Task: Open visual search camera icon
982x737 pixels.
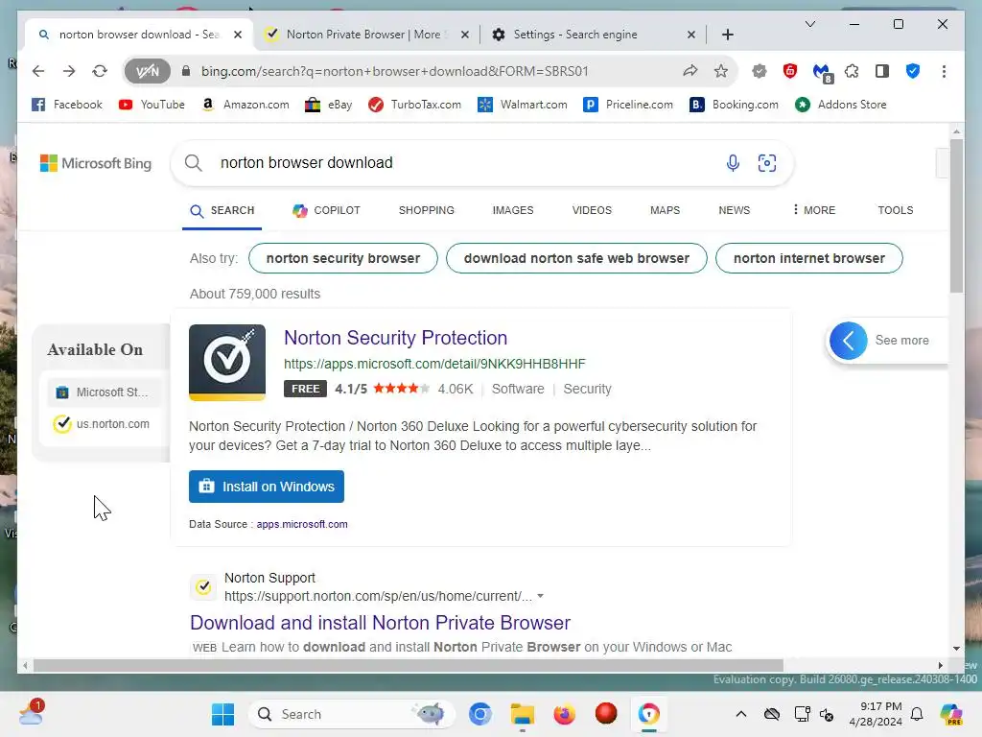Action: (766, 163)
